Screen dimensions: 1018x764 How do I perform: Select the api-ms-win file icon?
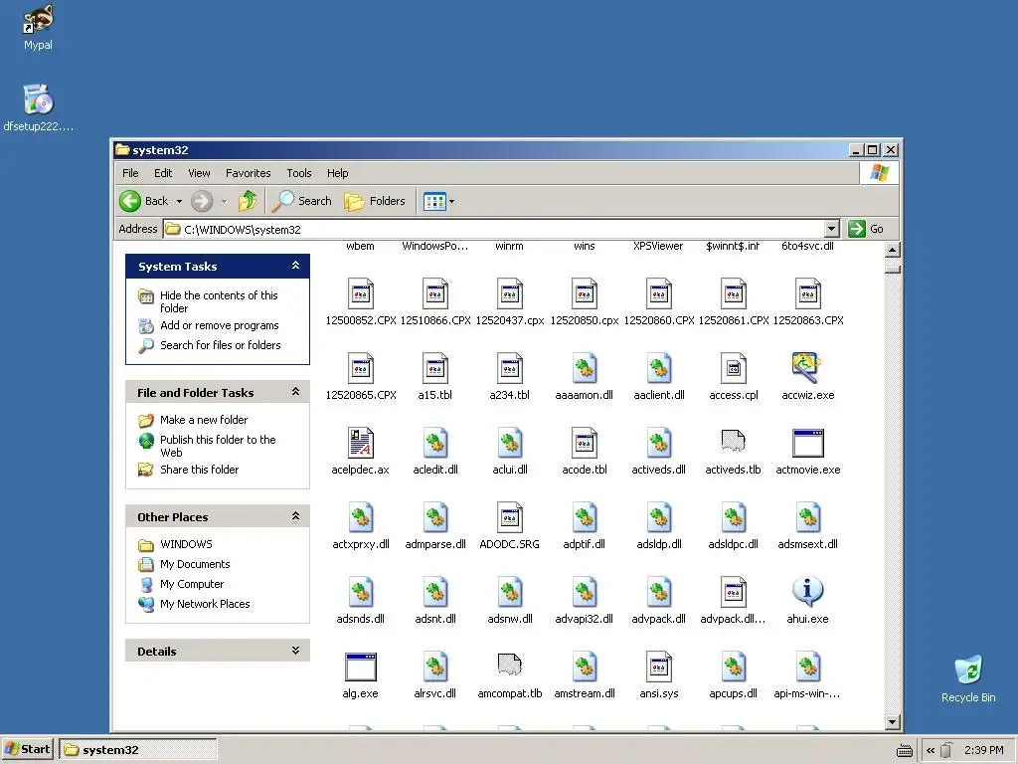[807, 667]
